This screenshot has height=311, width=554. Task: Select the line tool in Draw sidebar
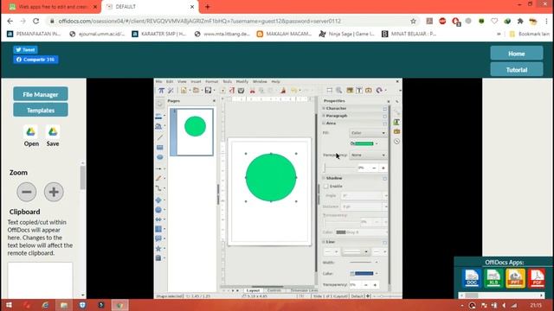pos(160,137)
